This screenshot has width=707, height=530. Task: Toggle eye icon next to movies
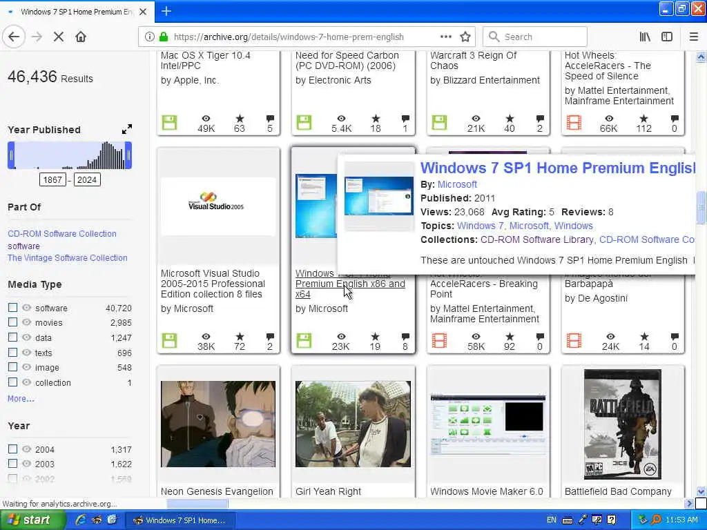tap(27, 323)
